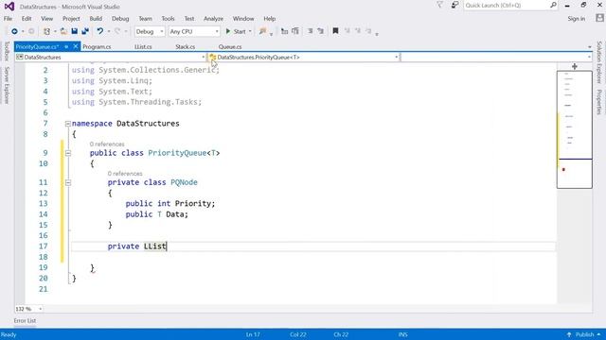Switch to the Stack.cs tab

point(186,46)
